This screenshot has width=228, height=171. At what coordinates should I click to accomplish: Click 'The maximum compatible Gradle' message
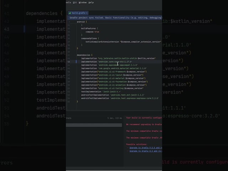click(x=144, y=138)
